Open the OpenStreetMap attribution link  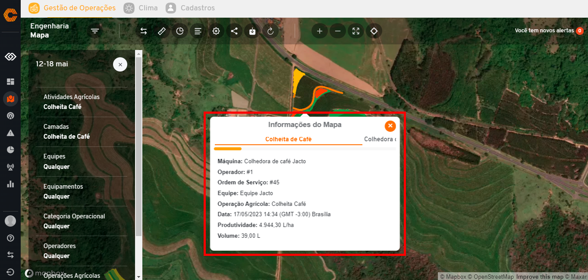(491, 277)
